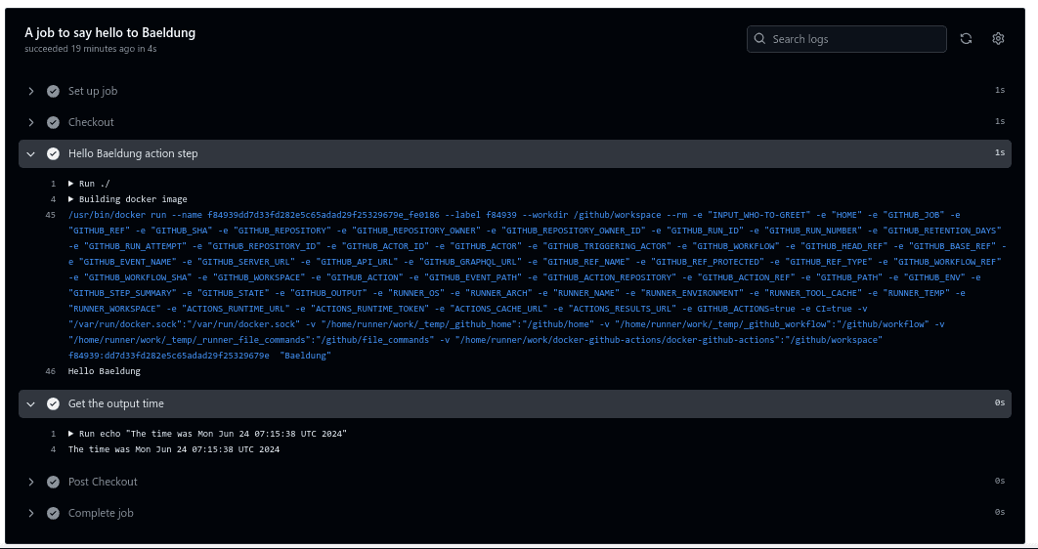The image size is (1038, 549).
Task: Expand the 'Building docker image' log group
Action: tap(71, 199)
